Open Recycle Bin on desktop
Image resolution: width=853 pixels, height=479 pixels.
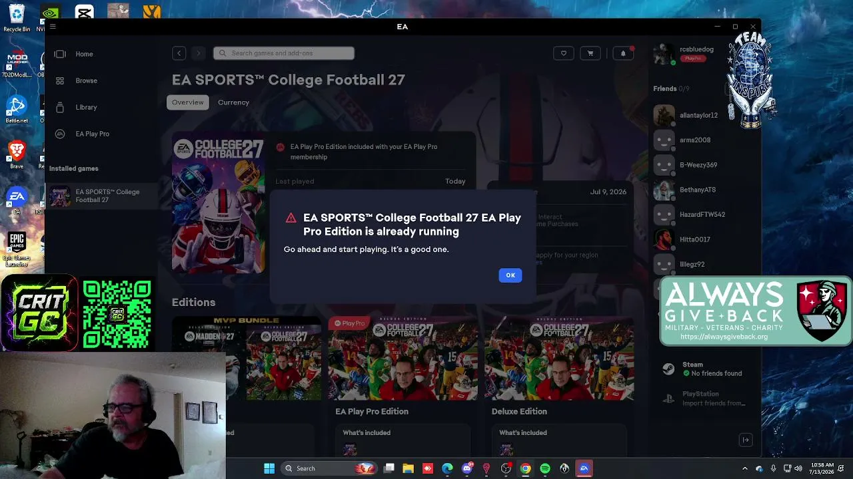point(17,18)
